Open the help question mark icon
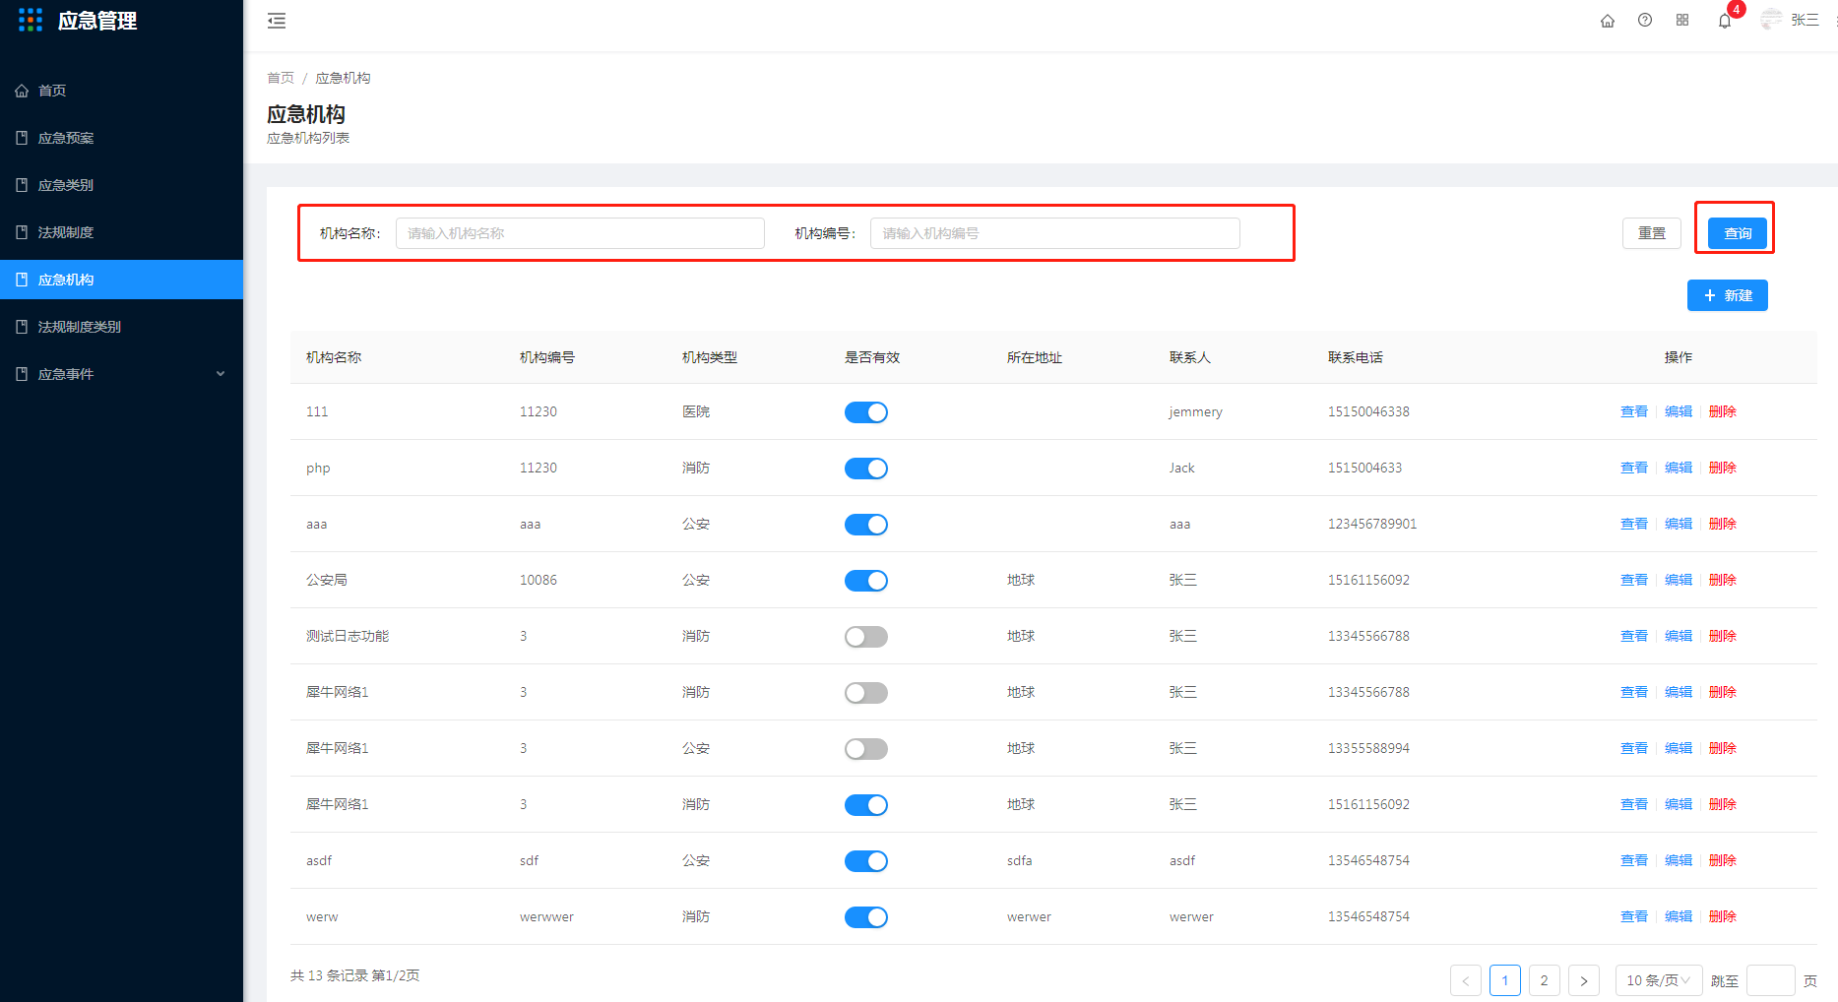1838x1002 pixels. click(1645, 21)
